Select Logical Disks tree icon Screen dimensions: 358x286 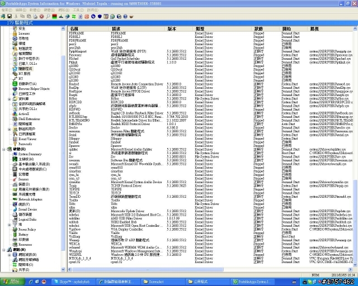click(x=15, y=220)
